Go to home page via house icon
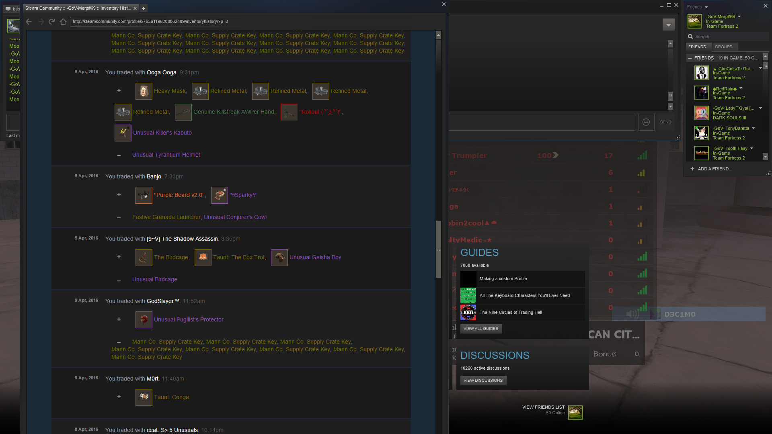The image size is (772, 434). pos(63,22)
